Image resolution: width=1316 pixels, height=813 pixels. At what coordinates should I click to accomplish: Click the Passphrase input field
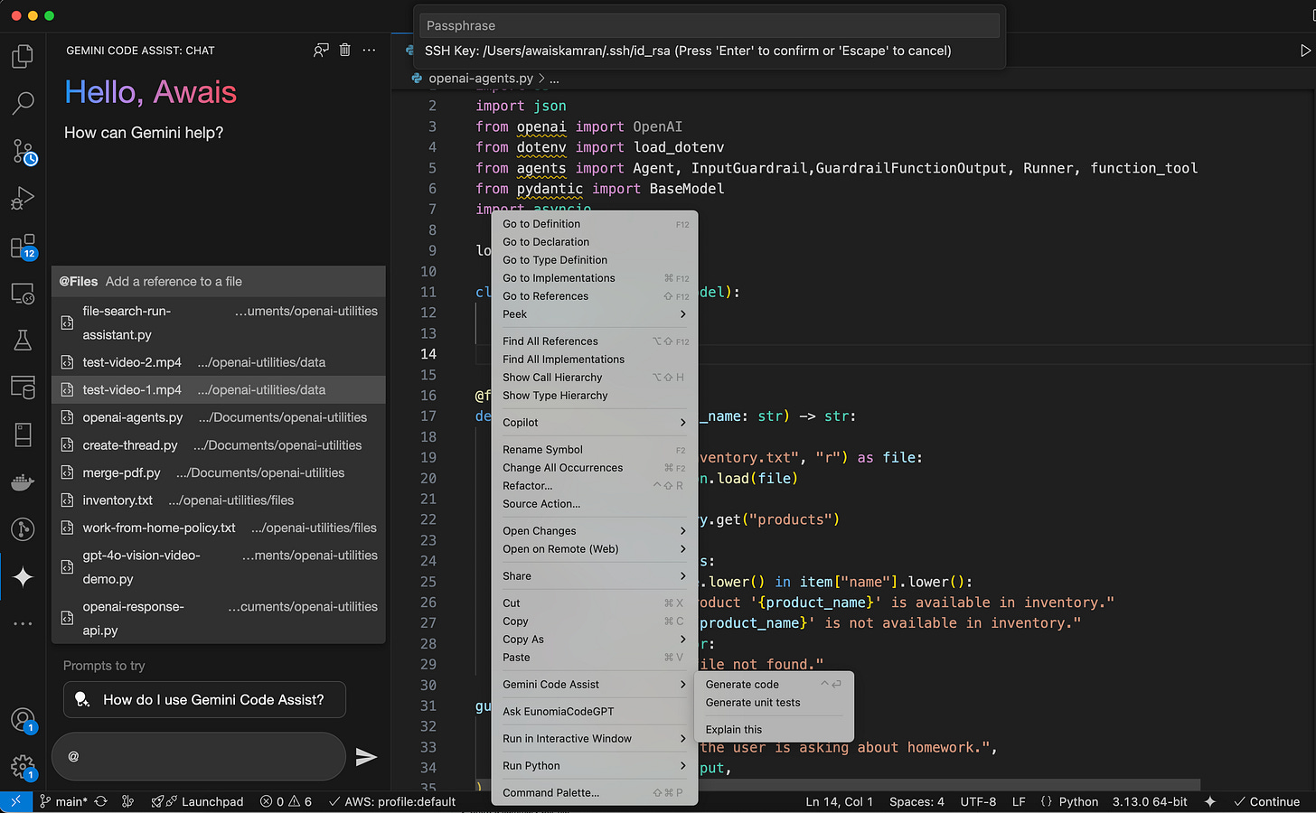pyautogui.click(x=710, y=25)
